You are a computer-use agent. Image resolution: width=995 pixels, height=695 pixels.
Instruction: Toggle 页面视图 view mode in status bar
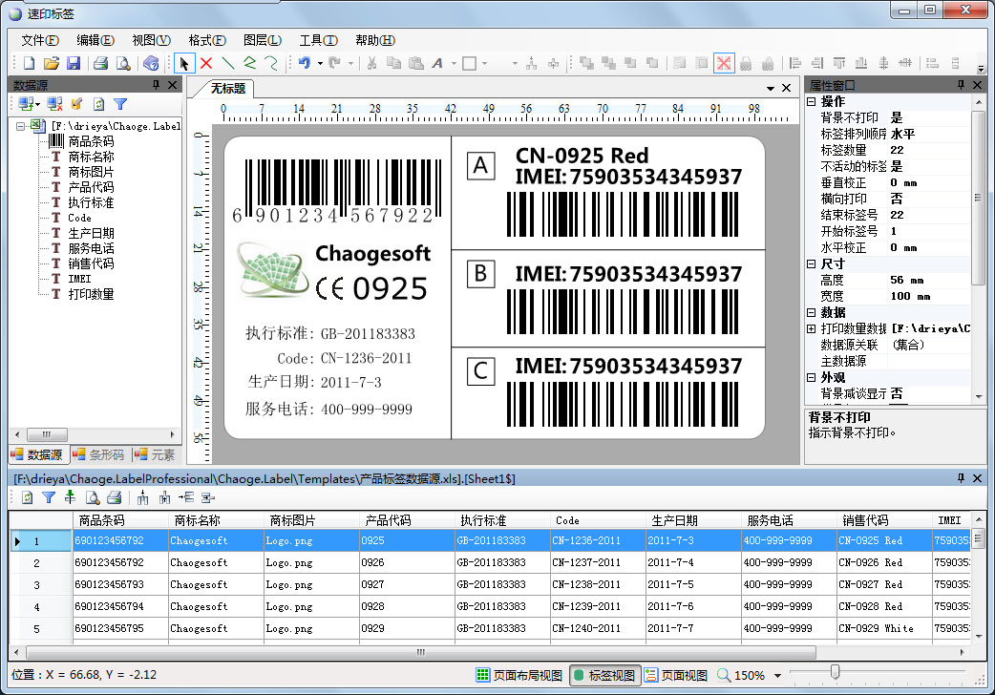coord(676,675)
